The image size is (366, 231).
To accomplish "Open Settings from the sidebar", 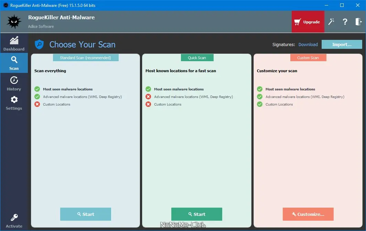I will pyautogui.click(x=14, y=103).
